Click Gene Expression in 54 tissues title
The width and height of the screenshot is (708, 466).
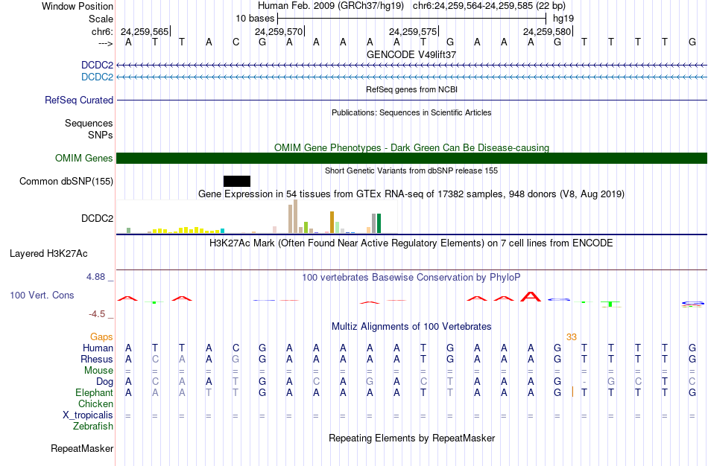tap(411, 194)
